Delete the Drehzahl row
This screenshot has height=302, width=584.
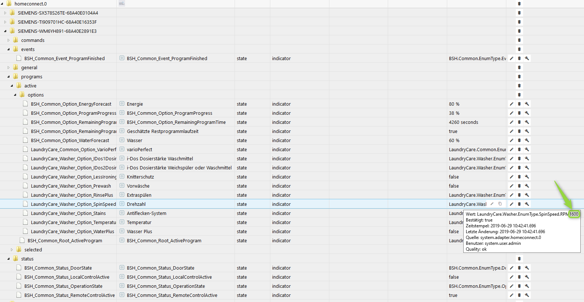point(519,204)
